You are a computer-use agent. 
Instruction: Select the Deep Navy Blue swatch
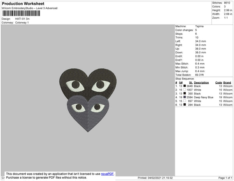[x=184, y=97]
